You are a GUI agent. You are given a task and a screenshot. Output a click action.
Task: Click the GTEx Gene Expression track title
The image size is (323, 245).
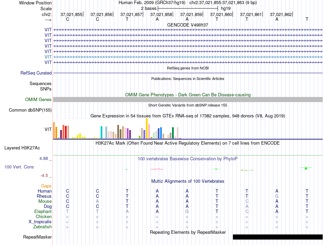click(x=188, y=116)
